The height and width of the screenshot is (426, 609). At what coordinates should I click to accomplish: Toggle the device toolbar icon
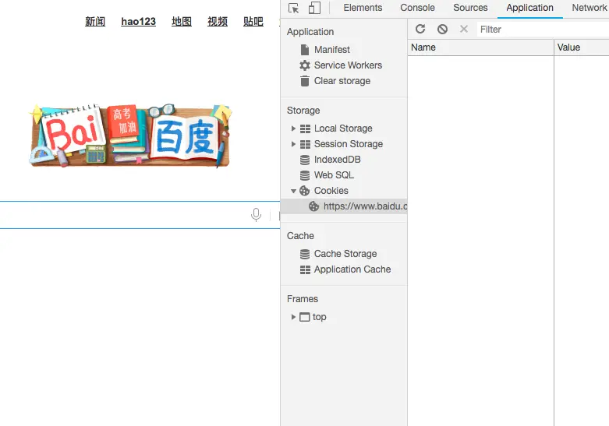(314, 8)
